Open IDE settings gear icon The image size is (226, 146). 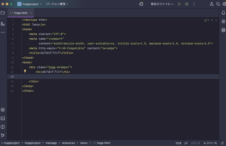tap(224, 4)
